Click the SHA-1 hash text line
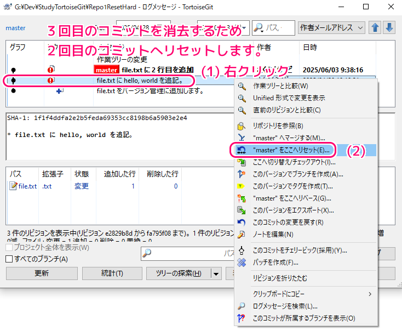The height and width of the screenshot is (331, 402). click(97, 118)
